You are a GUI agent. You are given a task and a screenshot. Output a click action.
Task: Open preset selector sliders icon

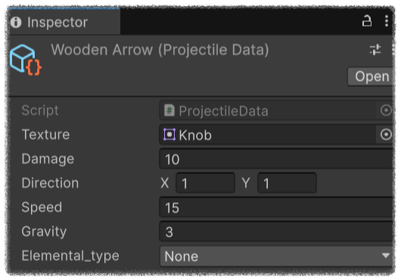click(375, 50)
